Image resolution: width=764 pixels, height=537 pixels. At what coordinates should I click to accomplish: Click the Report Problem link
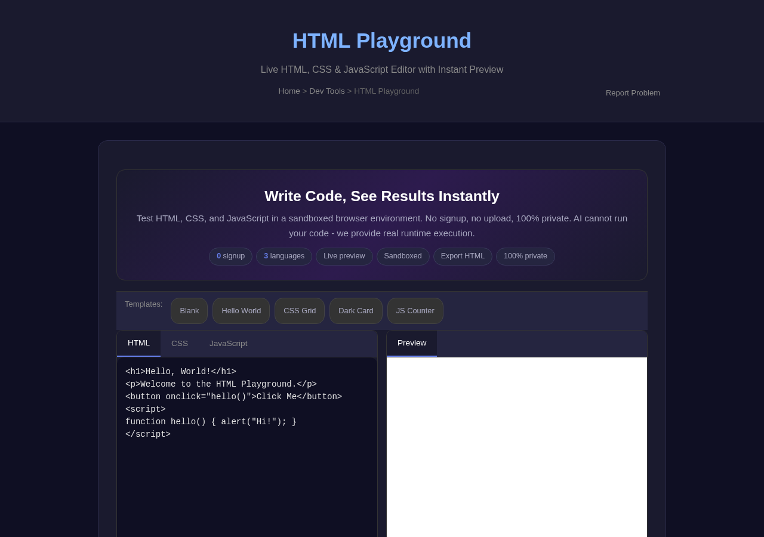coord(633,93)
